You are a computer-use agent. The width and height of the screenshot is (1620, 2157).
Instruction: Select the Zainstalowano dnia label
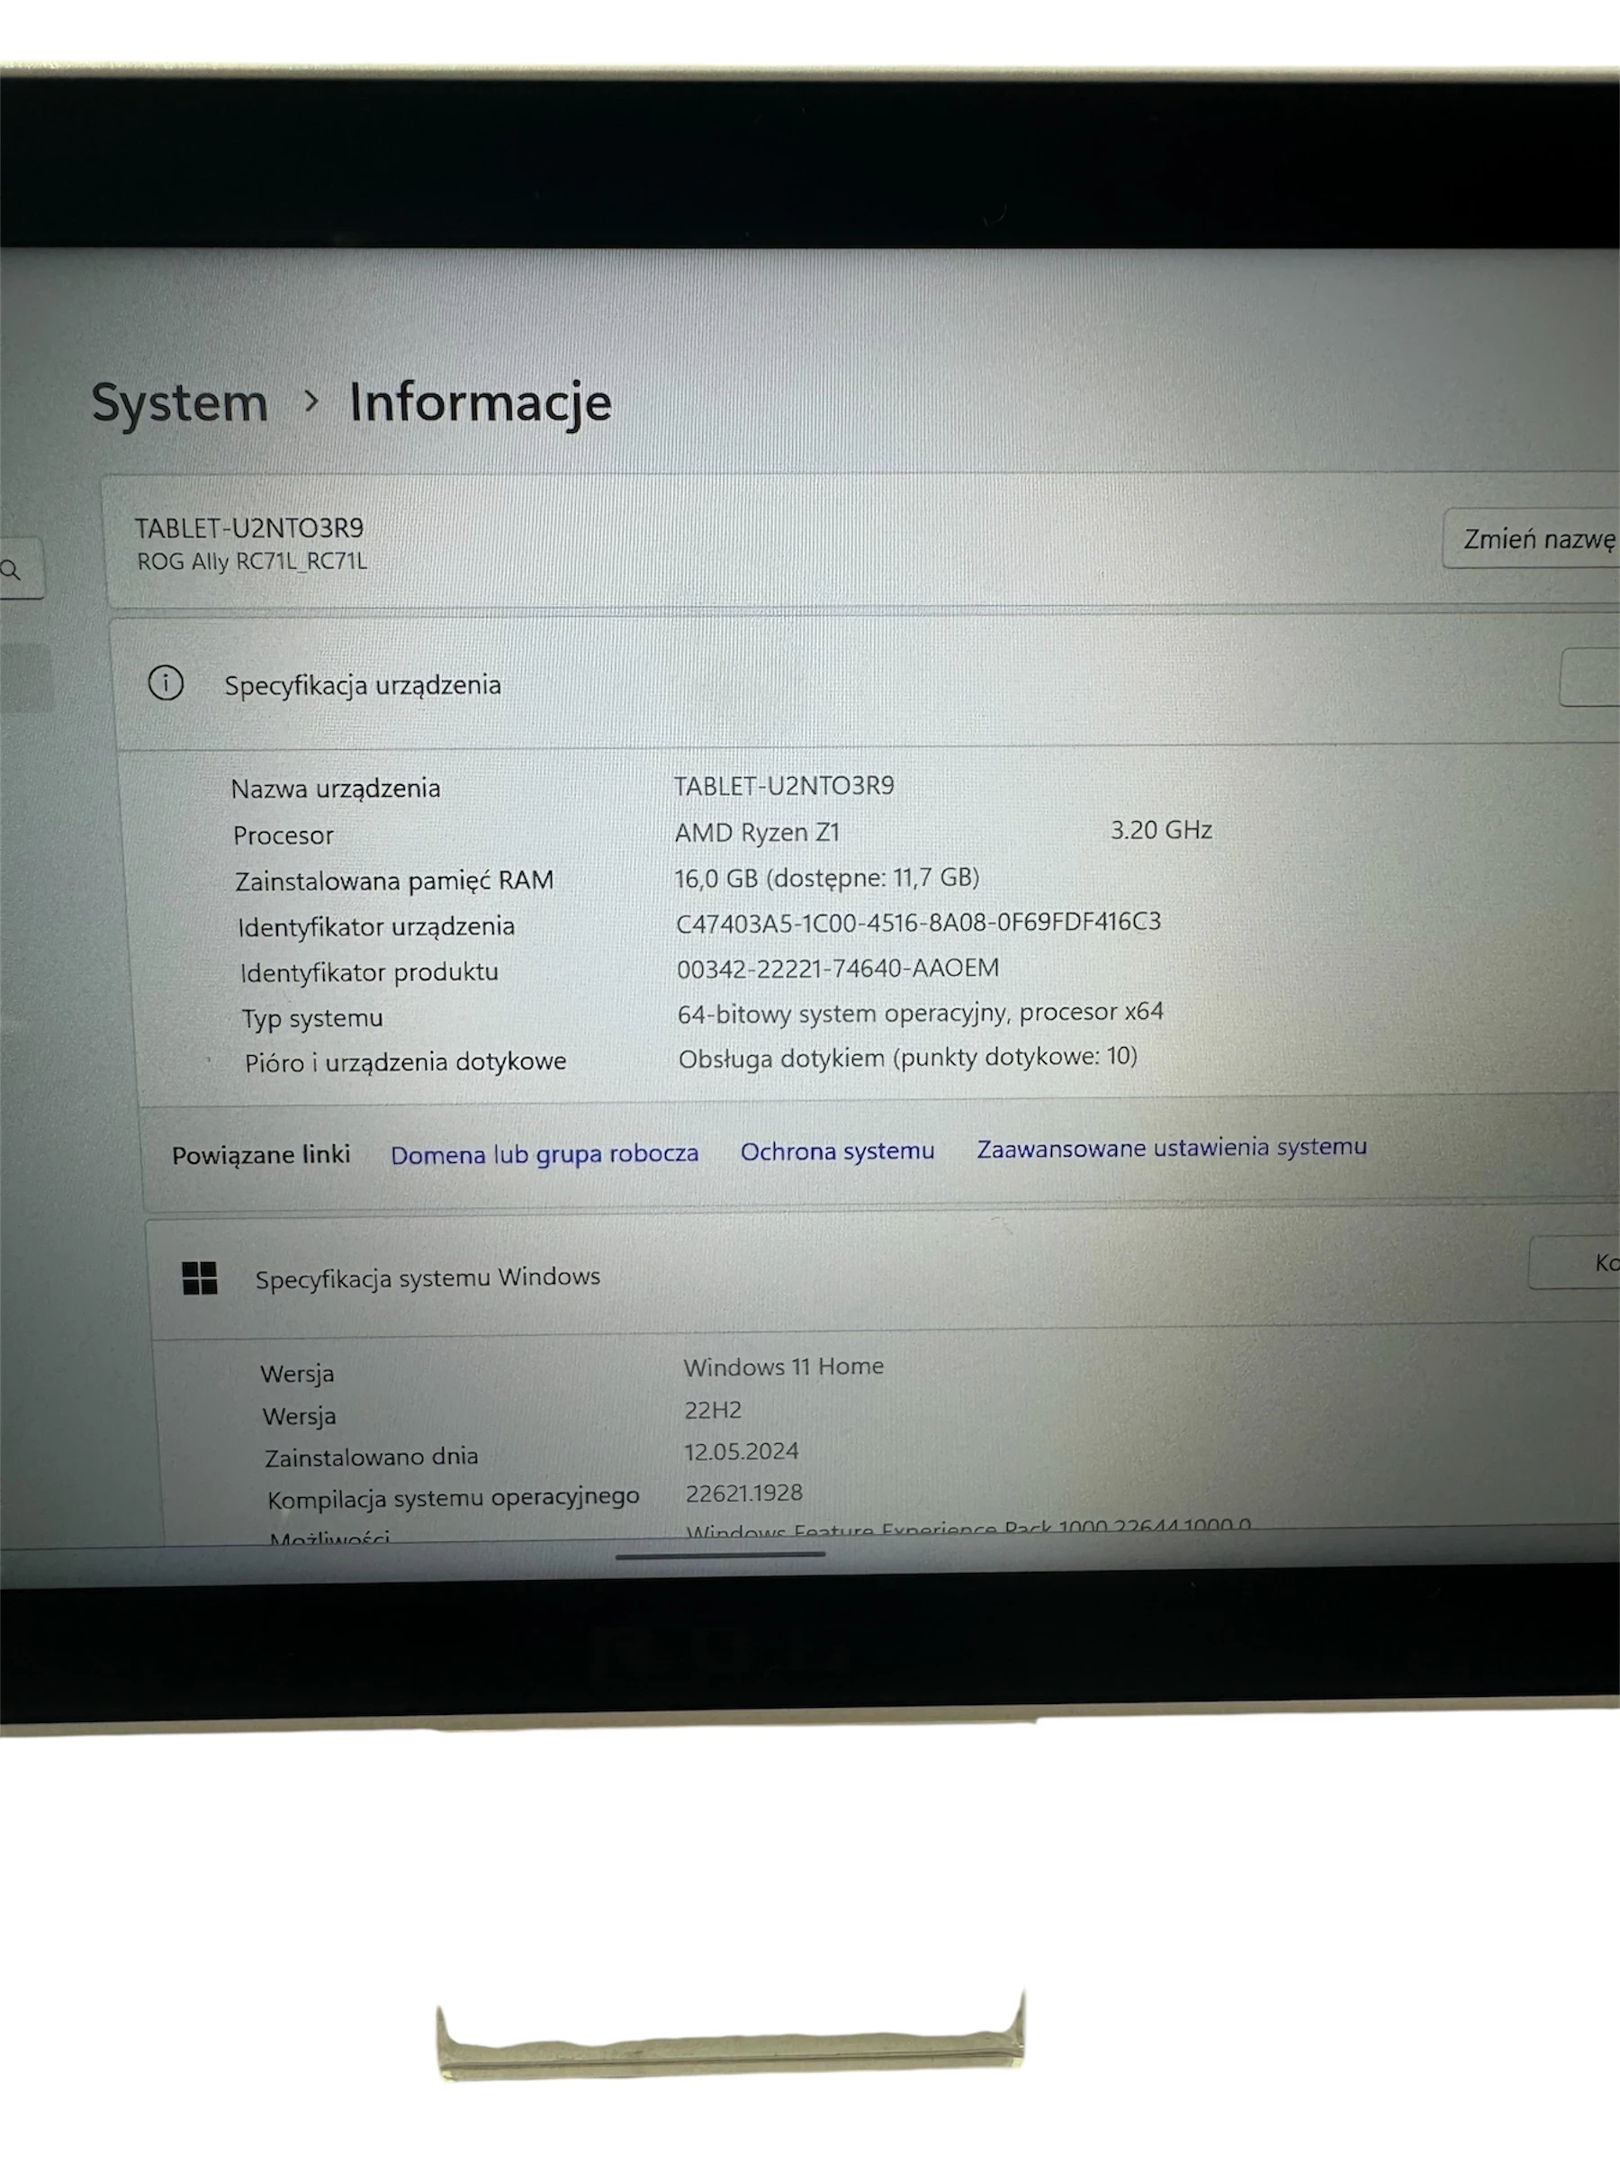point(372,1458)
